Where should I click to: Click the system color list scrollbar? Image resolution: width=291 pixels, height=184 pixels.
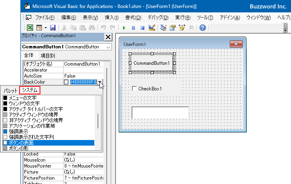click(98, 121)
